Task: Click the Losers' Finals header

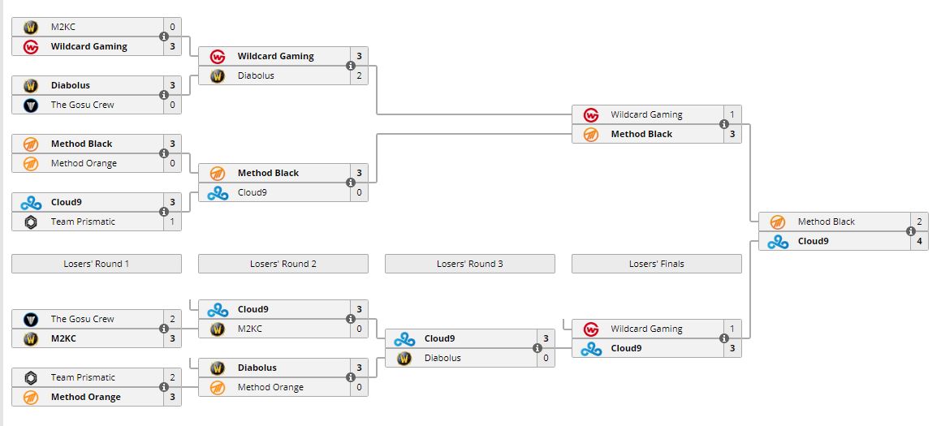Action: click(x=657, y=264)
